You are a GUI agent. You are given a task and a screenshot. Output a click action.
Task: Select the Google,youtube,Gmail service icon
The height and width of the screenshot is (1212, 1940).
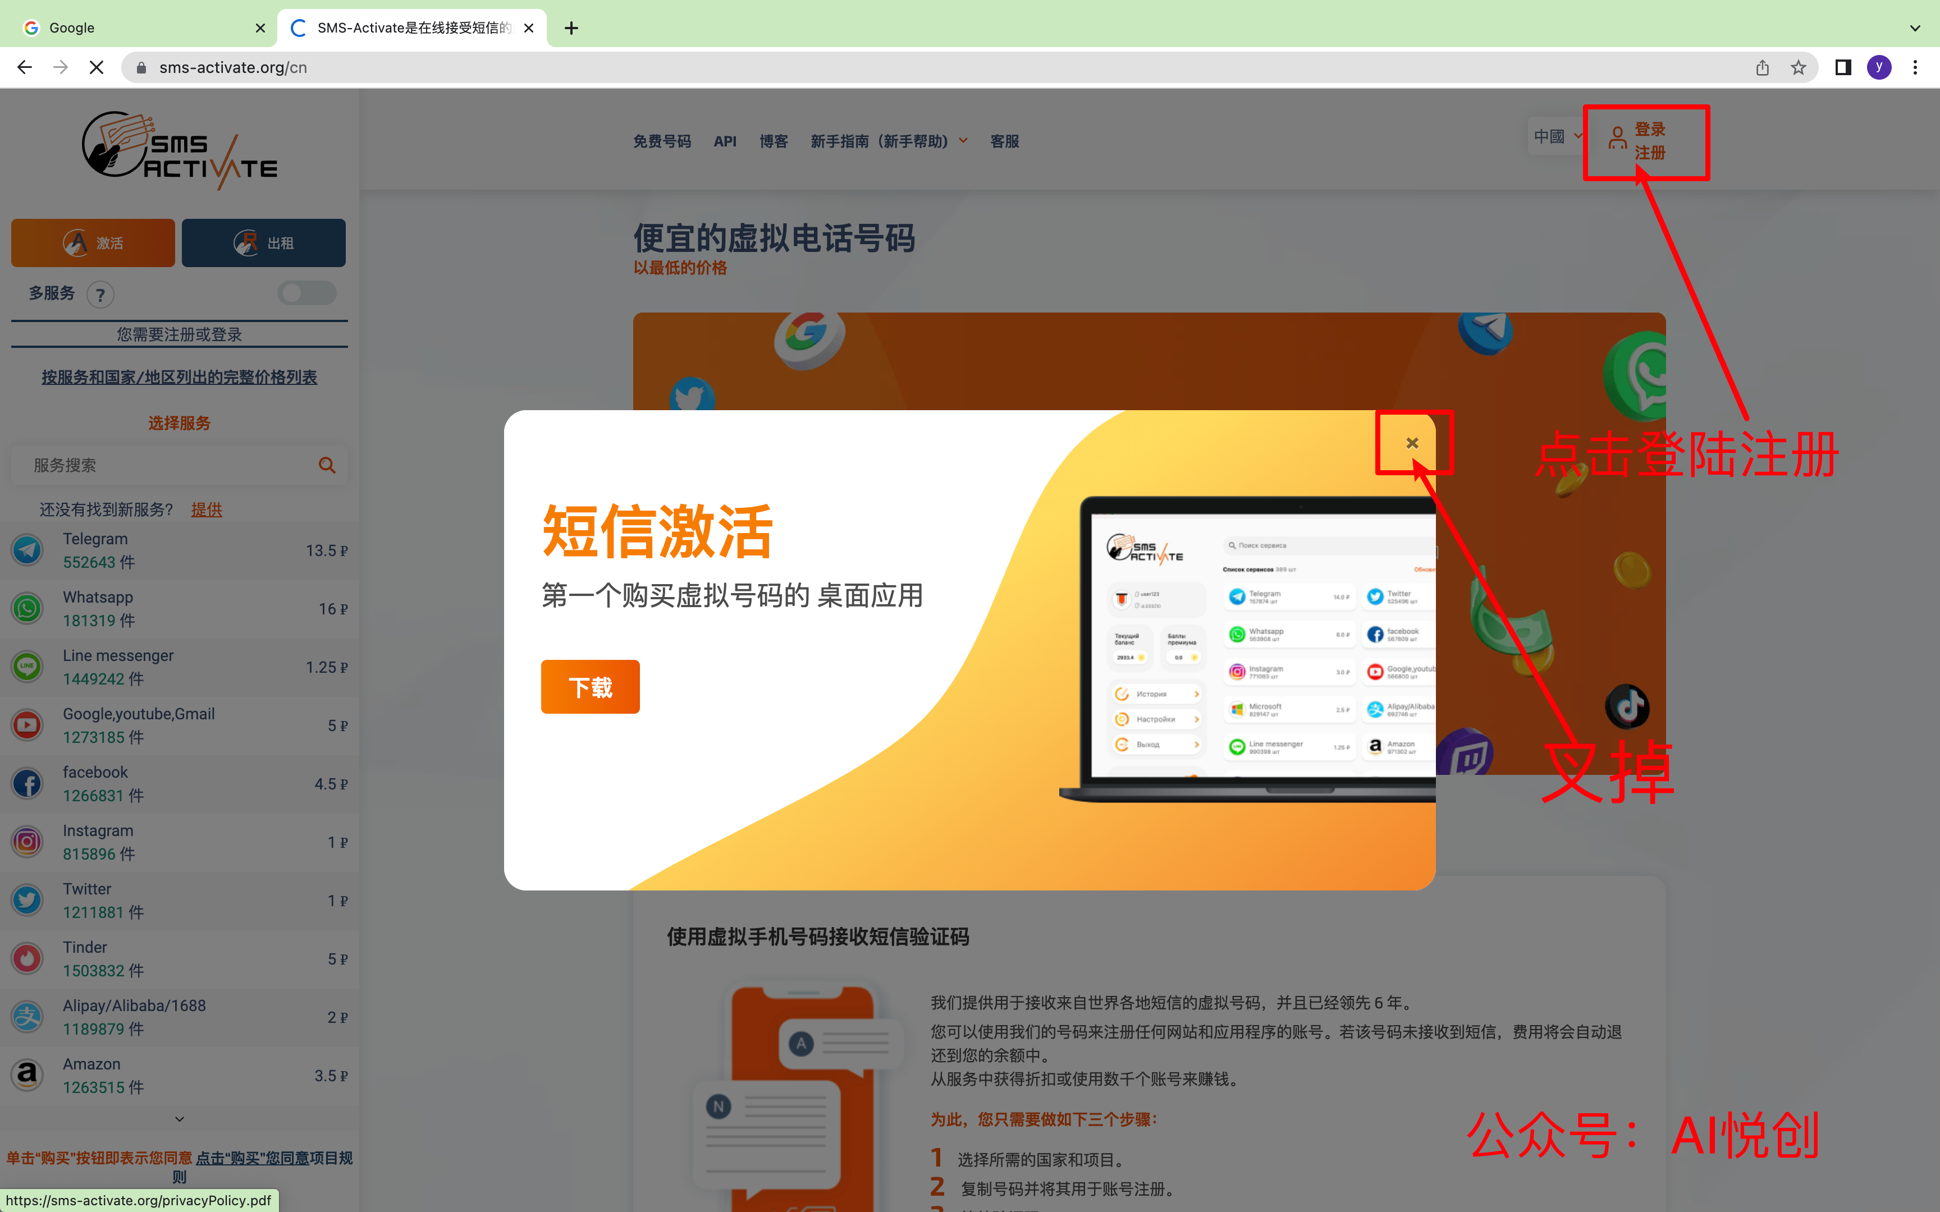pos(28,726)
